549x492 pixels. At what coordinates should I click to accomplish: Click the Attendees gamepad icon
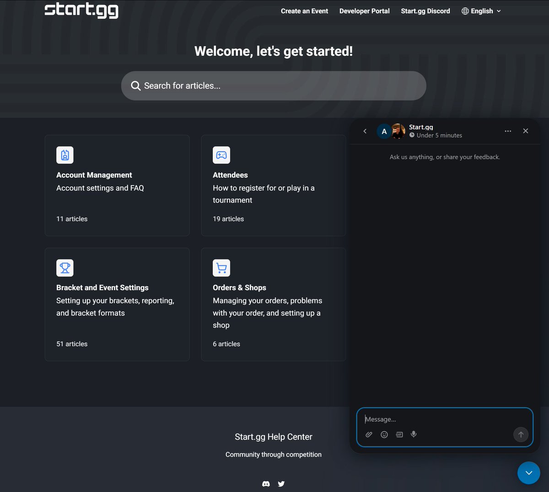pos(221,155)
